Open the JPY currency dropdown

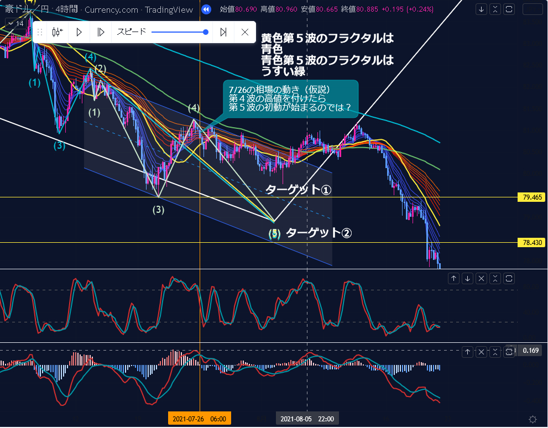533,9
